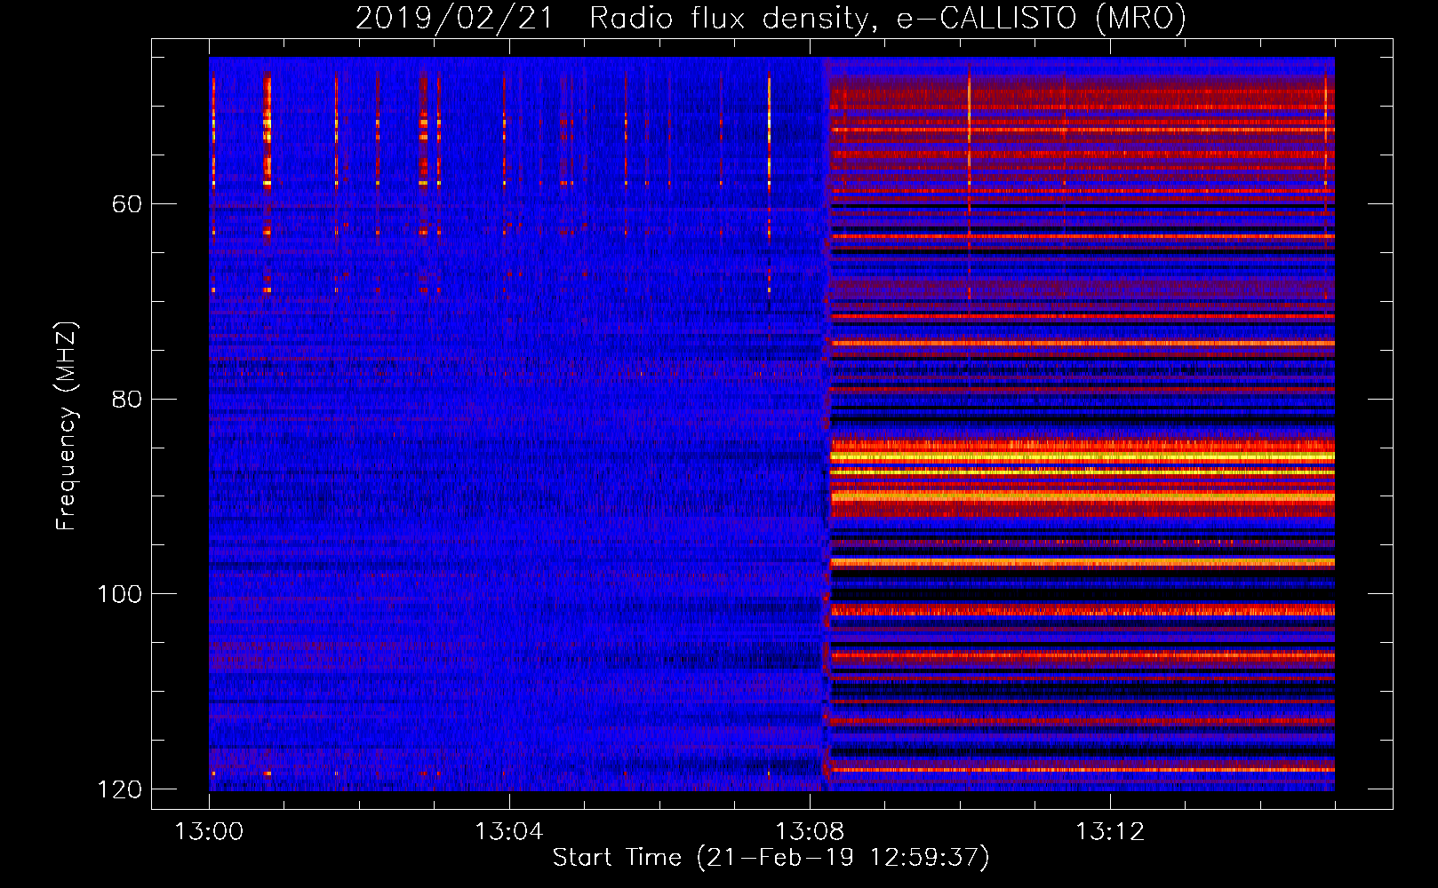Screen dimensions: 1438x888
Task: Click the 'Frequency (MHZ)' axis label
Action: 67,426
